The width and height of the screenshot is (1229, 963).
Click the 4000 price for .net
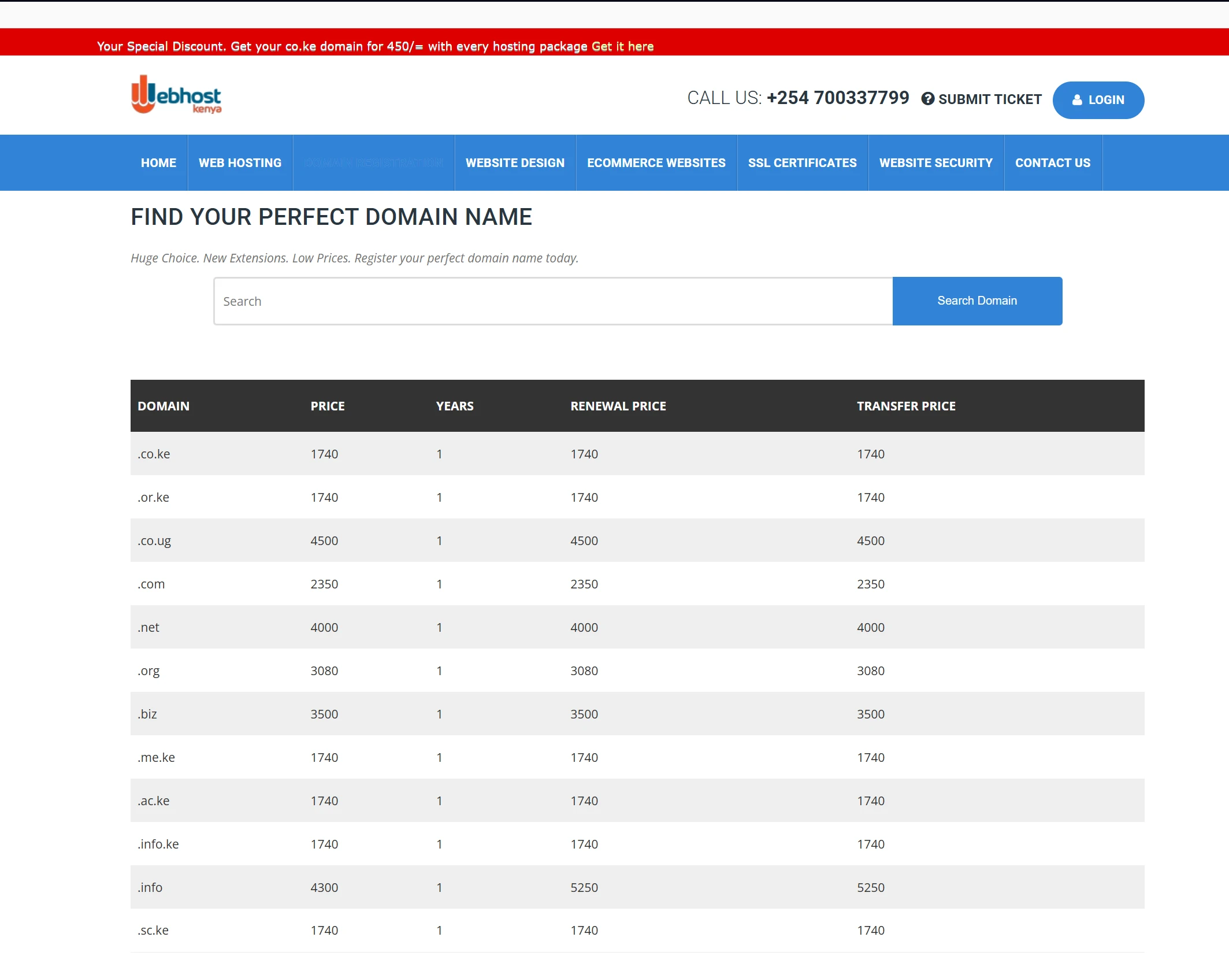324,627
